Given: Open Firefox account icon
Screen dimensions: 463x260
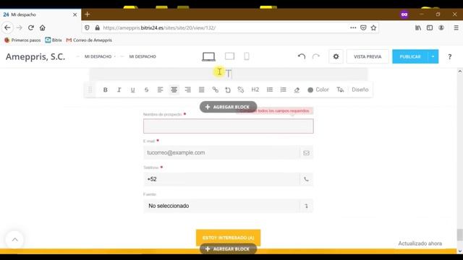Looking at the screenshot, I should pyautogui.click(x=441, y=27).
